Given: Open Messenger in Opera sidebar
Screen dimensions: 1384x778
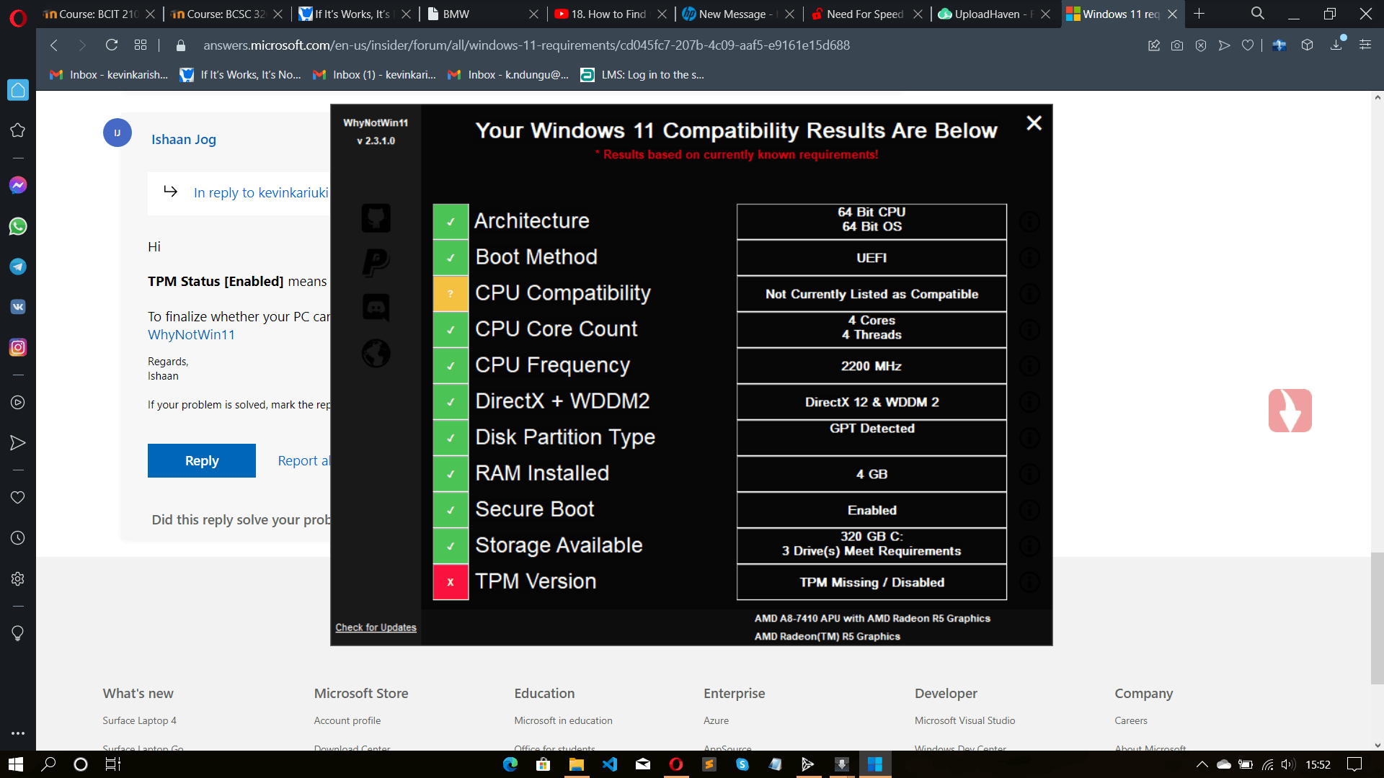Looking at the screenshot, I should click(x=18, y=185).
